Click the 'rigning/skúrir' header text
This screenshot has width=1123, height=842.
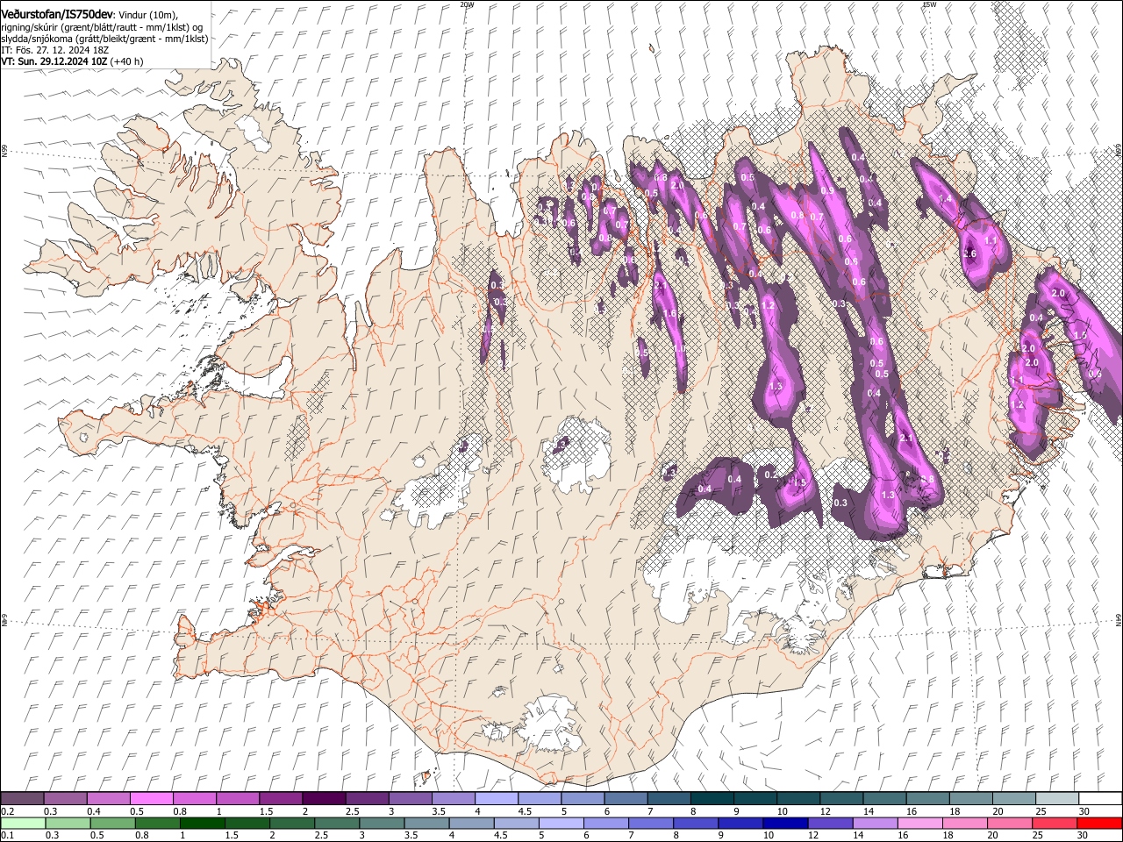pos(30,27)
